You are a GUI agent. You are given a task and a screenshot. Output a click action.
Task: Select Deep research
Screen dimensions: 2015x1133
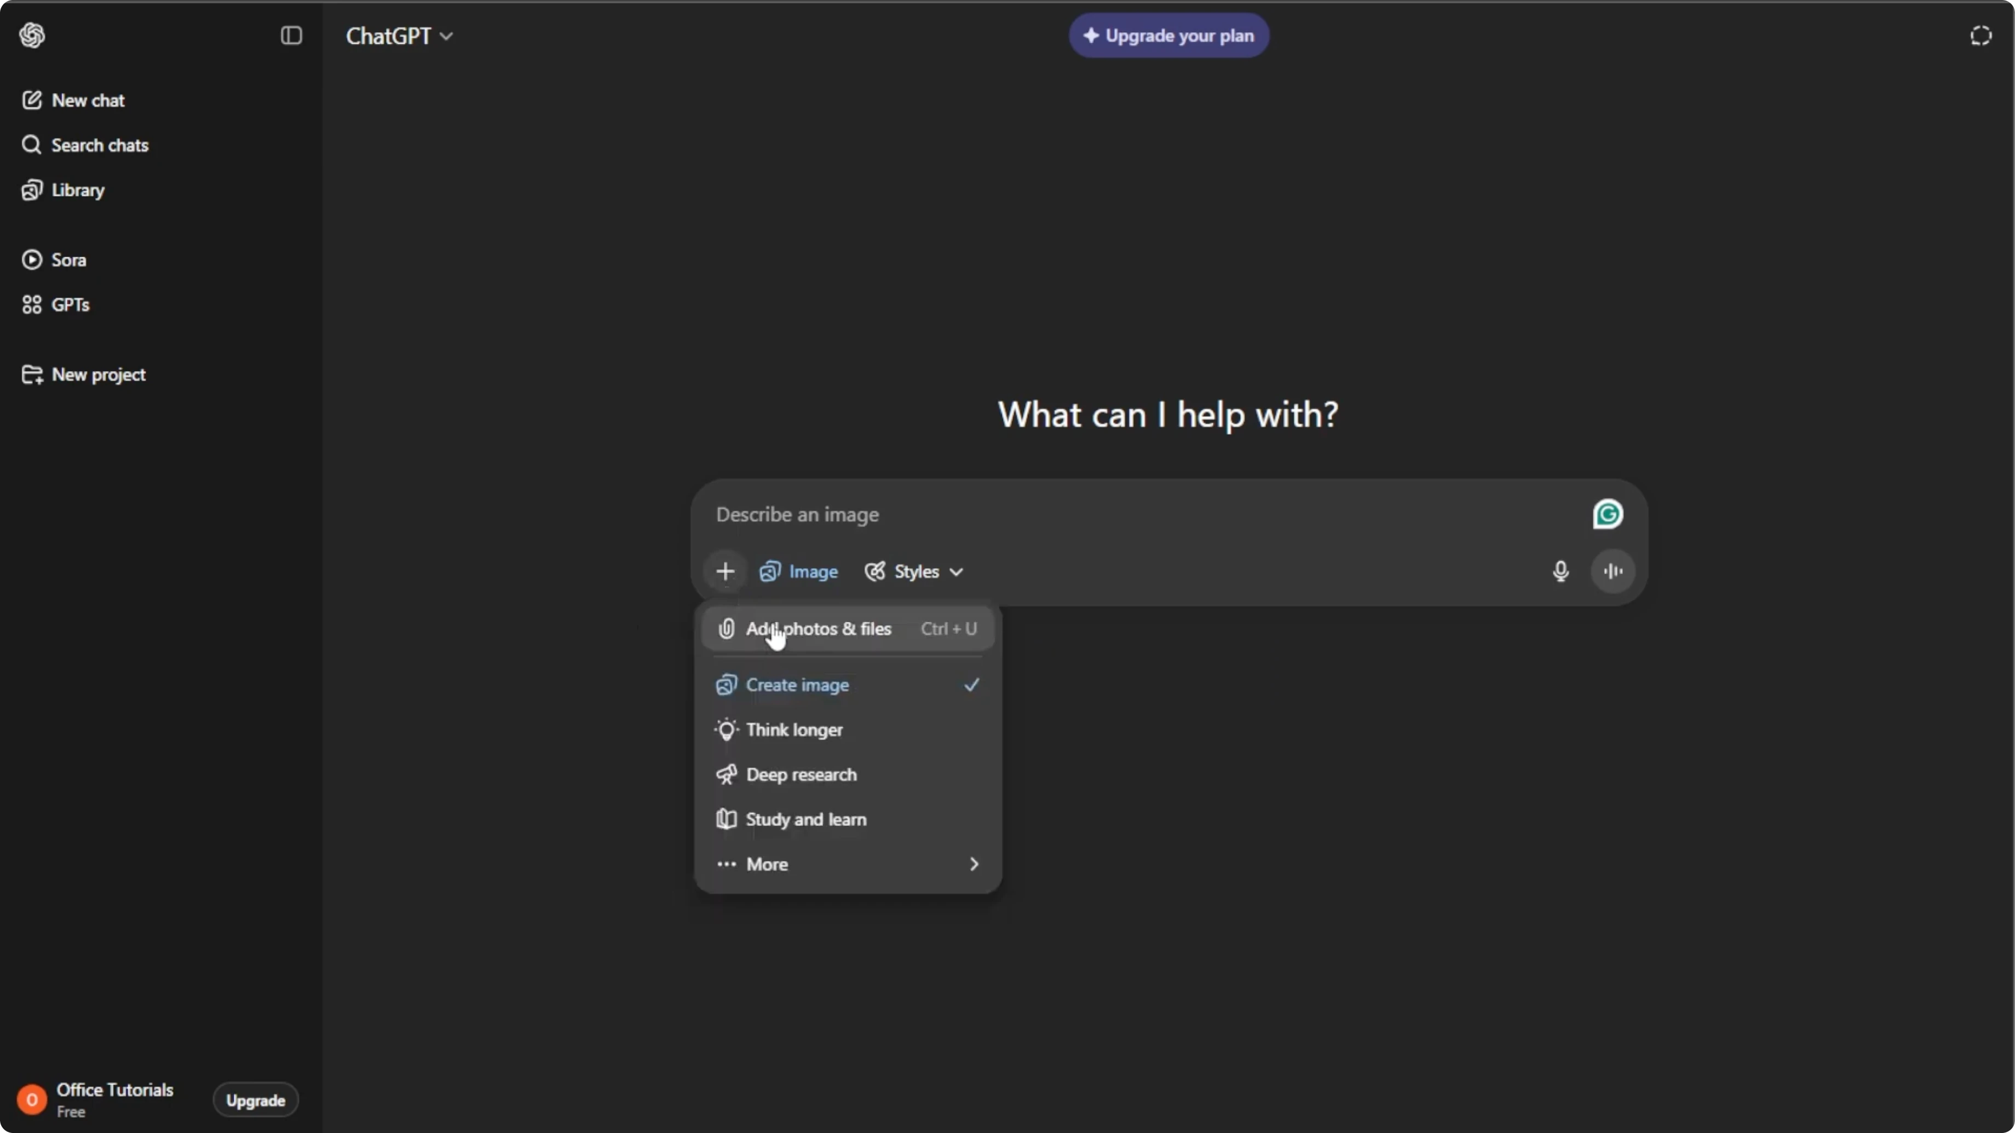click(848, 775)
